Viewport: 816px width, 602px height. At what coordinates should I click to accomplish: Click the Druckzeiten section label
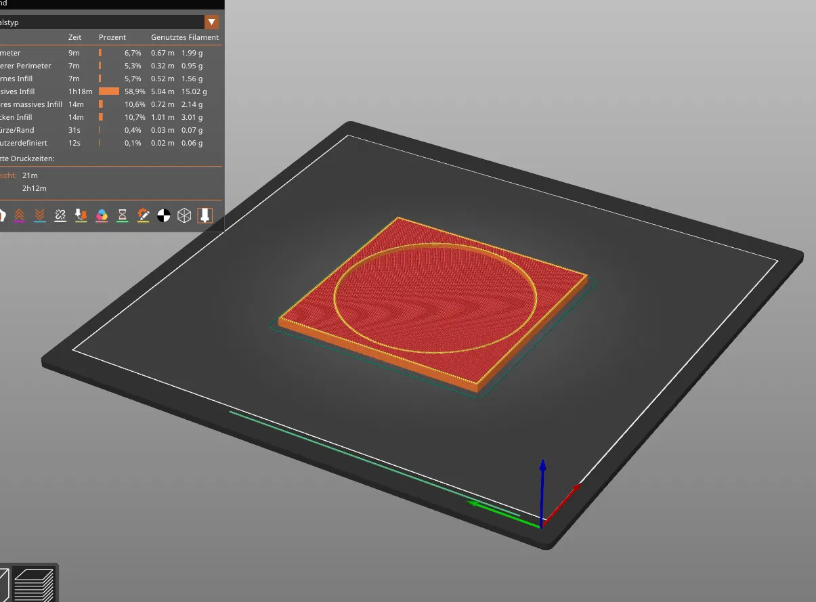pyautogui.click(x=27, y=158)
